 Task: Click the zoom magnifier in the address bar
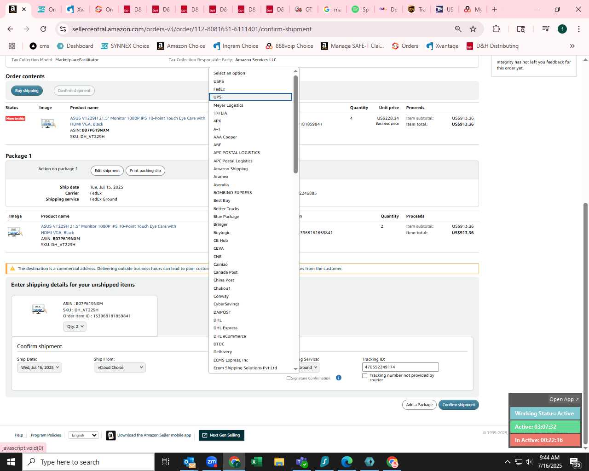click(x=458, y=29)
